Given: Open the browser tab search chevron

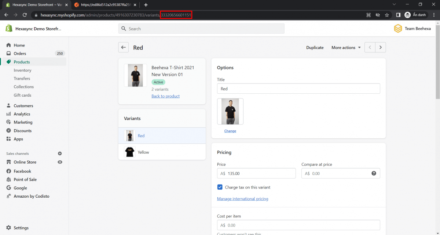Looking at the screenshot, I should (394, 5).
